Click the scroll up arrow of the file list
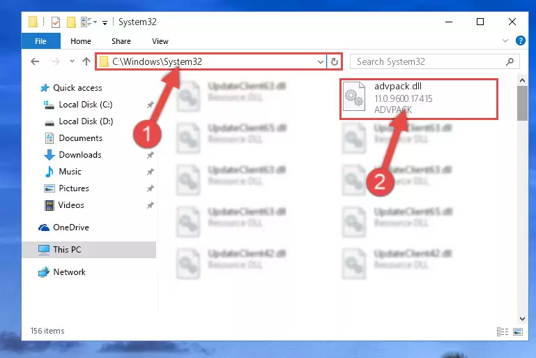The image size is (536, 358). (522, 80)
